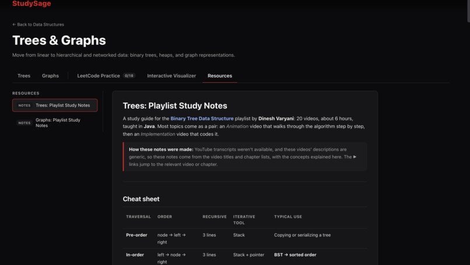Select Trees: Playlist Study Notes resource
470x265 pixels.
[55, 105]
